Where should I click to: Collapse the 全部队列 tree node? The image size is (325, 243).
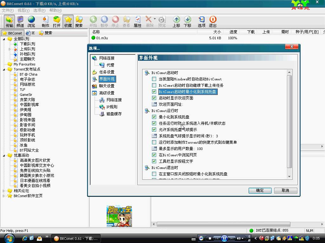4,39
